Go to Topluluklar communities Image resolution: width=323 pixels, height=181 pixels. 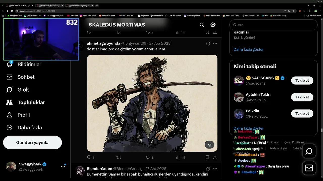[26, 102]
